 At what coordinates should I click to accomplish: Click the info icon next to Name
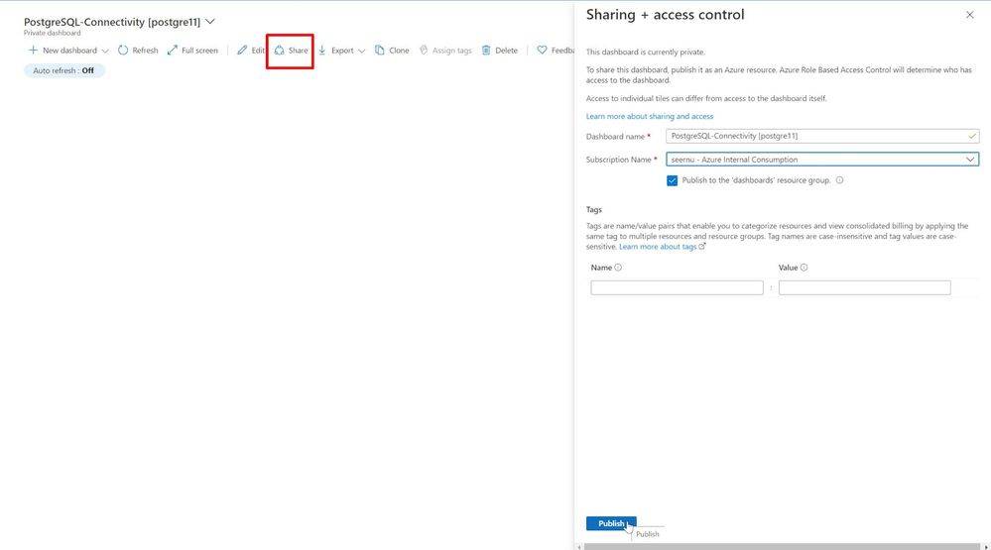618,268
